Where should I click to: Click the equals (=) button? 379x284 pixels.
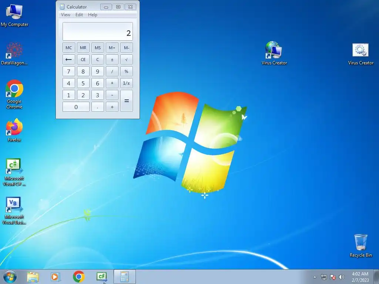click(x=127, y=101)
